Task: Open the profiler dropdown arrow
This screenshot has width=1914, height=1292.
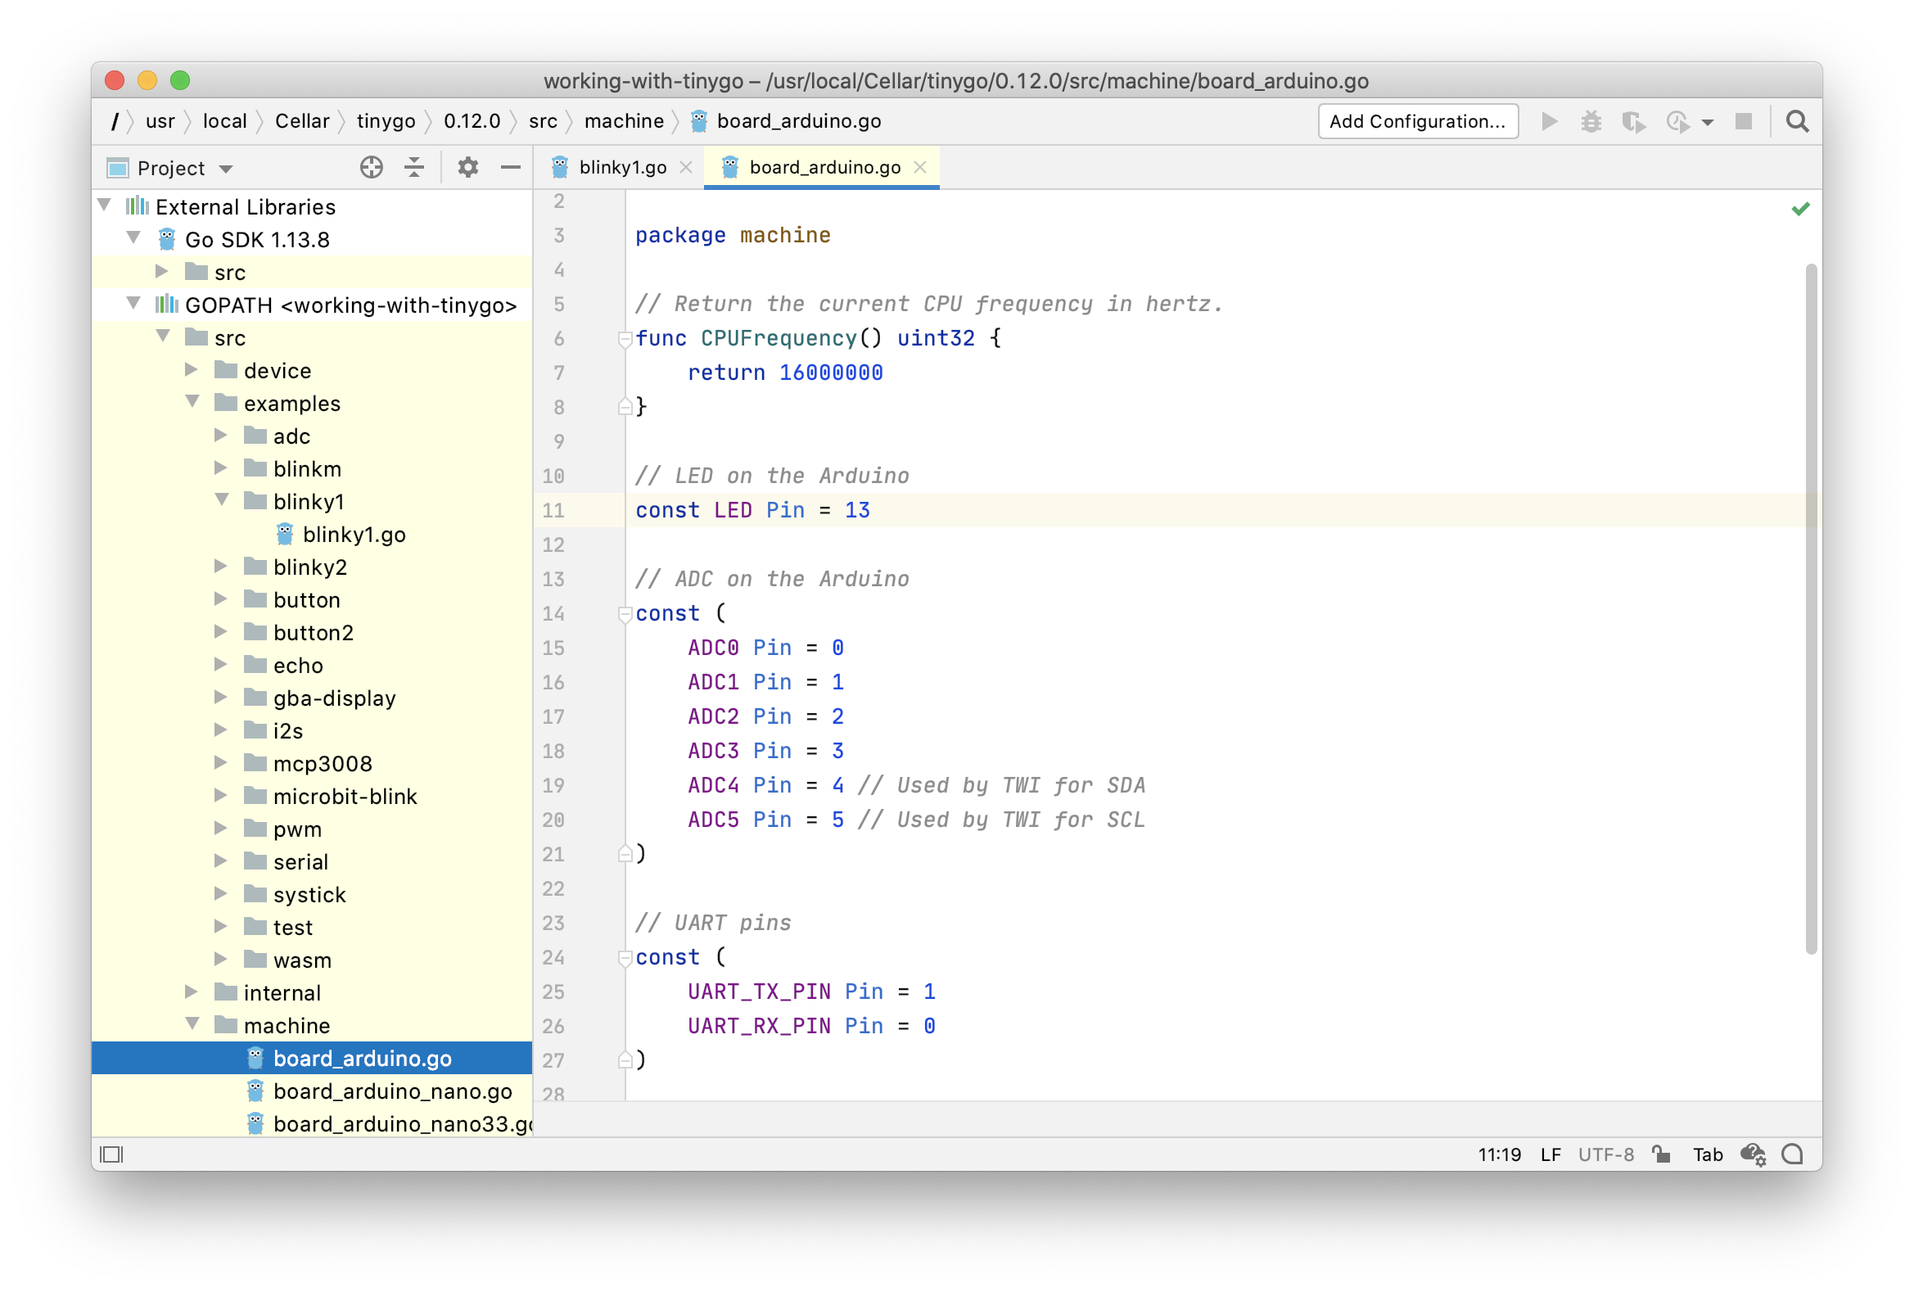Action: tap(1707, 122)
